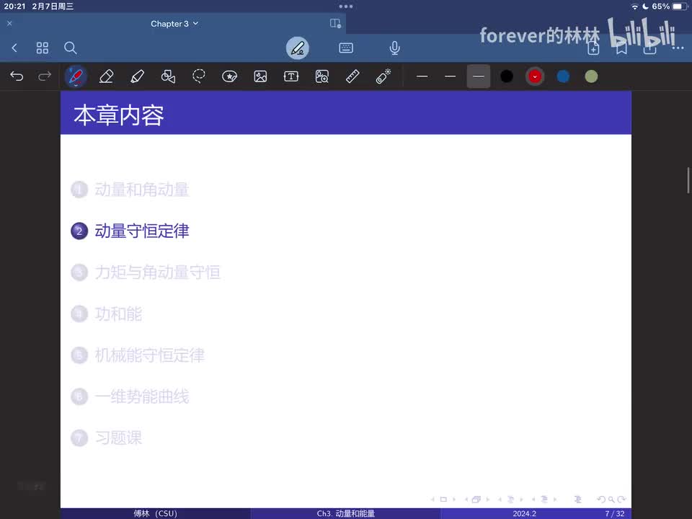This screenshot has height=519, width=692.
Task: Jump to section 一维势能曲线
Action: [x=142, y=396]
